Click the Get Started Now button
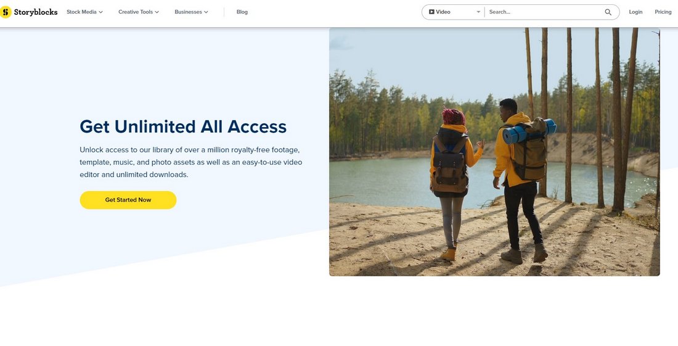Image resolution: width=678 pixels, height=346 pixels. click(x=128, y=200)
